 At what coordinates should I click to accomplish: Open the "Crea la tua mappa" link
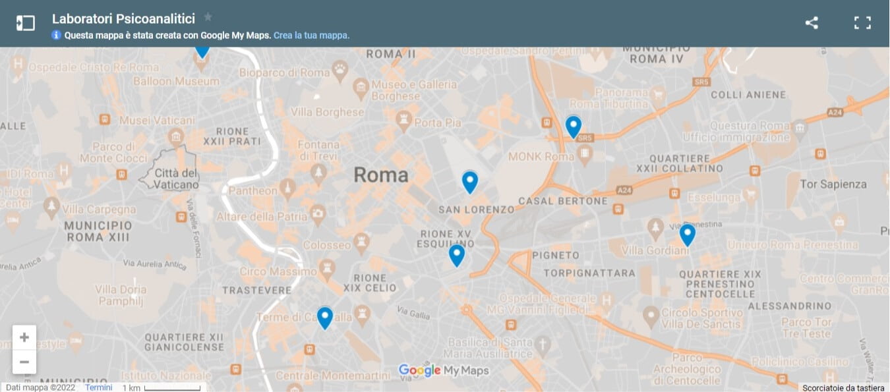pos(311,36)
